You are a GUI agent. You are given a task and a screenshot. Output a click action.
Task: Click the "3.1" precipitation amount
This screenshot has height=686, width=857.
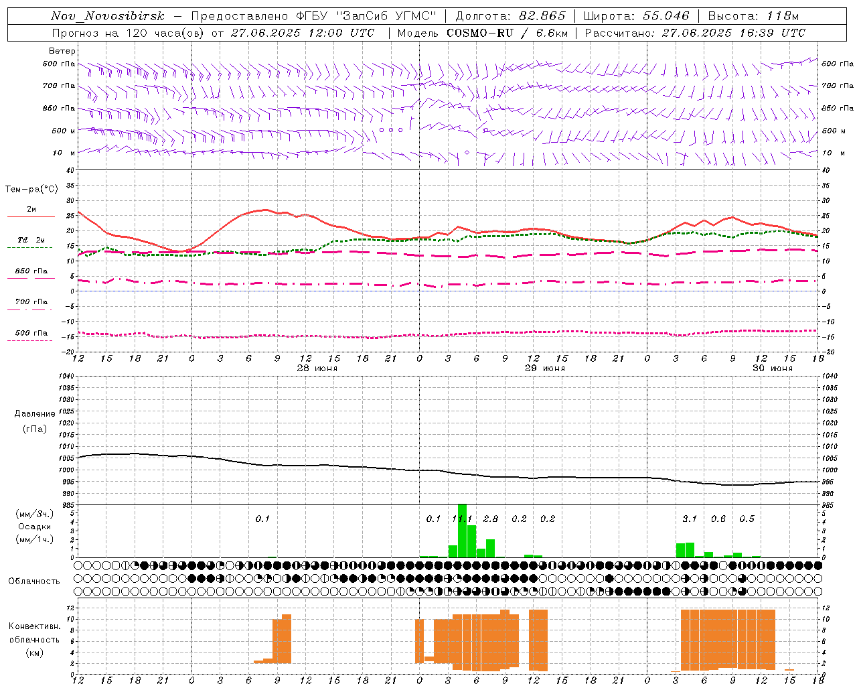tap(690, 519)
